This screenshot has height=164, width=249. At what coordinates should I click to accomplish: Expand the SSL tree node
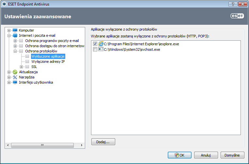coord(21,67)
